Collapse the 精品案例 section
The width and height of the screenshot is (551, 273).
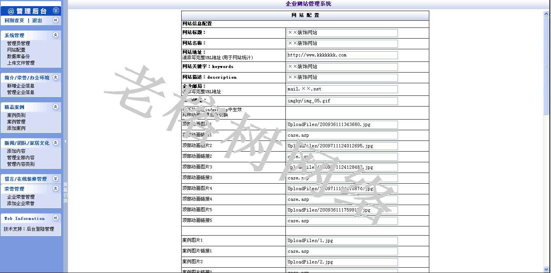coord(56,107)
